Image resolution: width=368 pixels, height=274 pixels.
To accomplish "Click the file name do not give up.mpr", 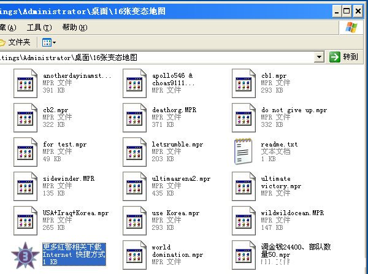I will point(294,110).
